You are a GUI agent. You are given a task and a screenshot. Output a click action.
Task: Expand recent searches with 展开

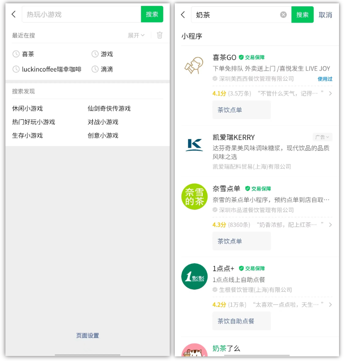136,35
